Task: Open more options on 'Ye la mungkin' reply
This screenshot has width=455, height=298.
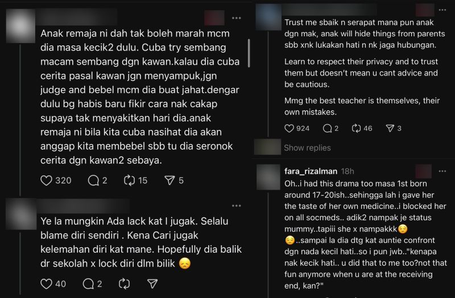Action: tap(237, 205)
